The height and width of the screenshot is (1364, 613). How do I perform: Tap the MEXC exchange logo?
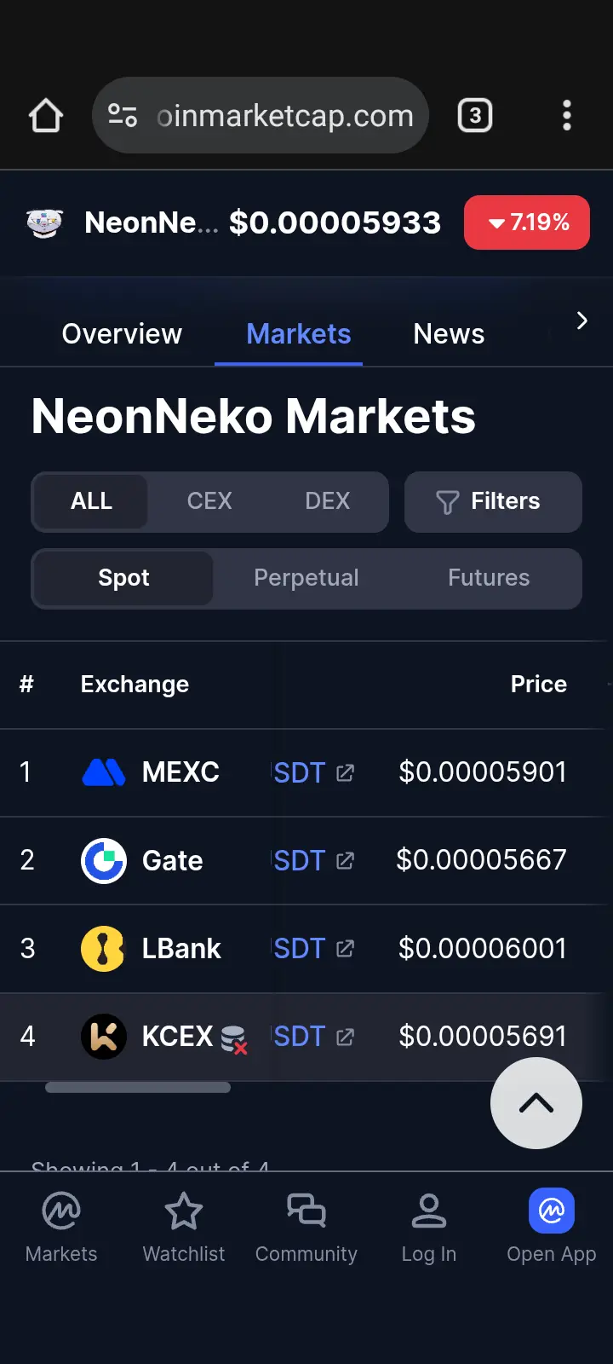(x=104, y=772)
